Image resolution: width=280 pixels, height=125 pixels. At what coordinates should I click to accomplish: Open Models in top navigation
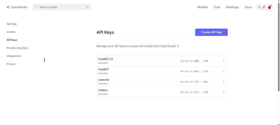[203, 7]
